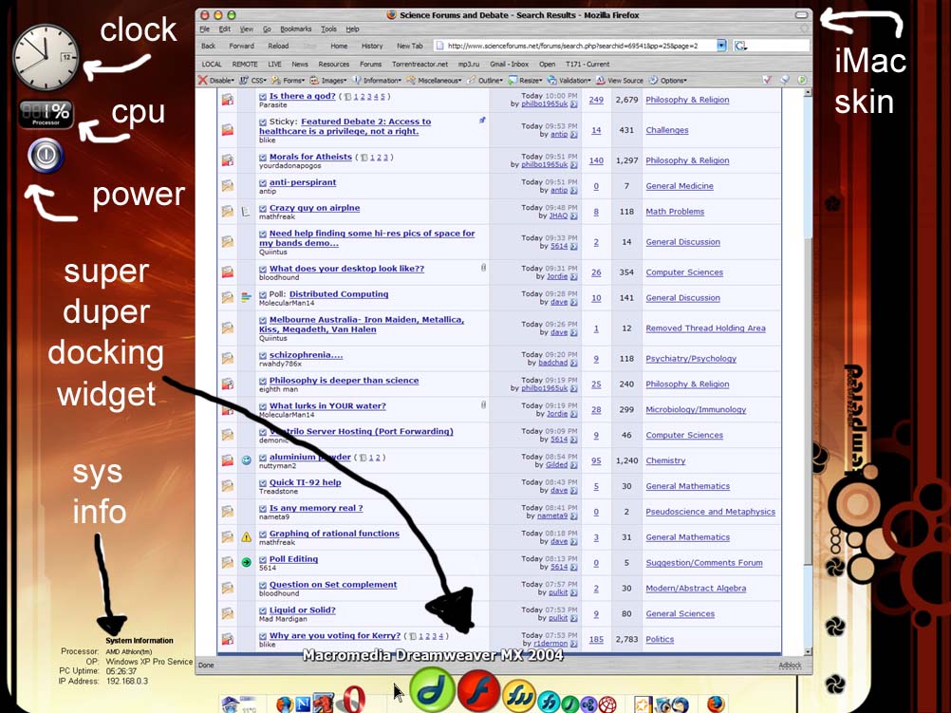This screenshot has height=713, width=951.
Task: Open the Disable dropdown in developer toolbar
Action: click(220, 81)
